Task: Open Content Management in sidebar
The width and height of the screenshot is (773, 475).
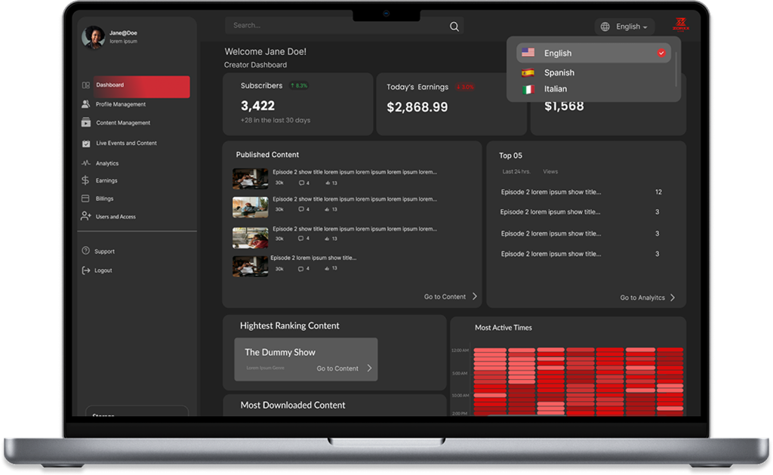Action: 122,122
